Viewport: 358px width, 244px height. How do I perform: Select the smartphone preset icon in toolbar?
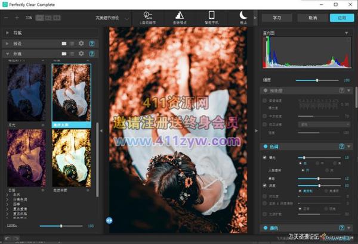[x=211, y=16]
